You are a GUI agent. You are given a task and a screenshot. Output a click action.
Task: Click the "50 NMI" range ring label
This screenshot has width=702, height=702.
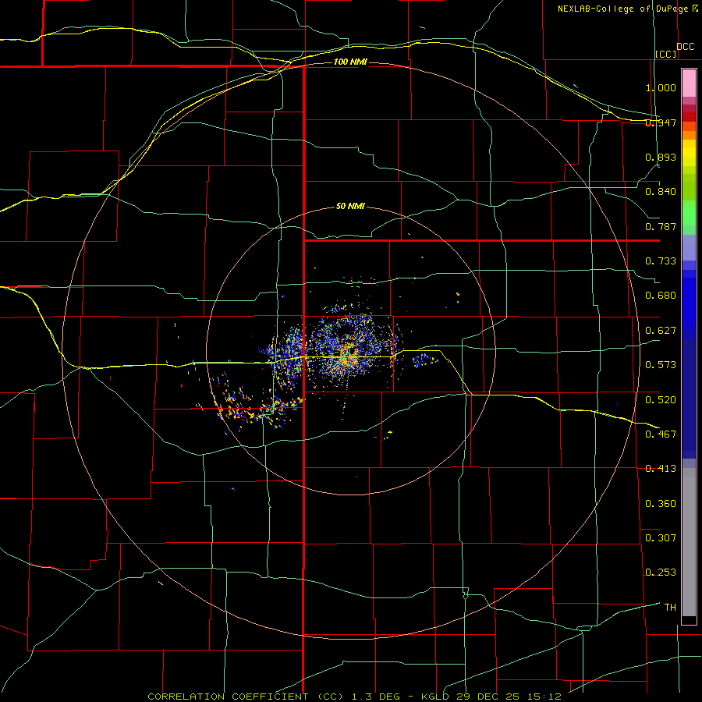click(x=350, y=207)
